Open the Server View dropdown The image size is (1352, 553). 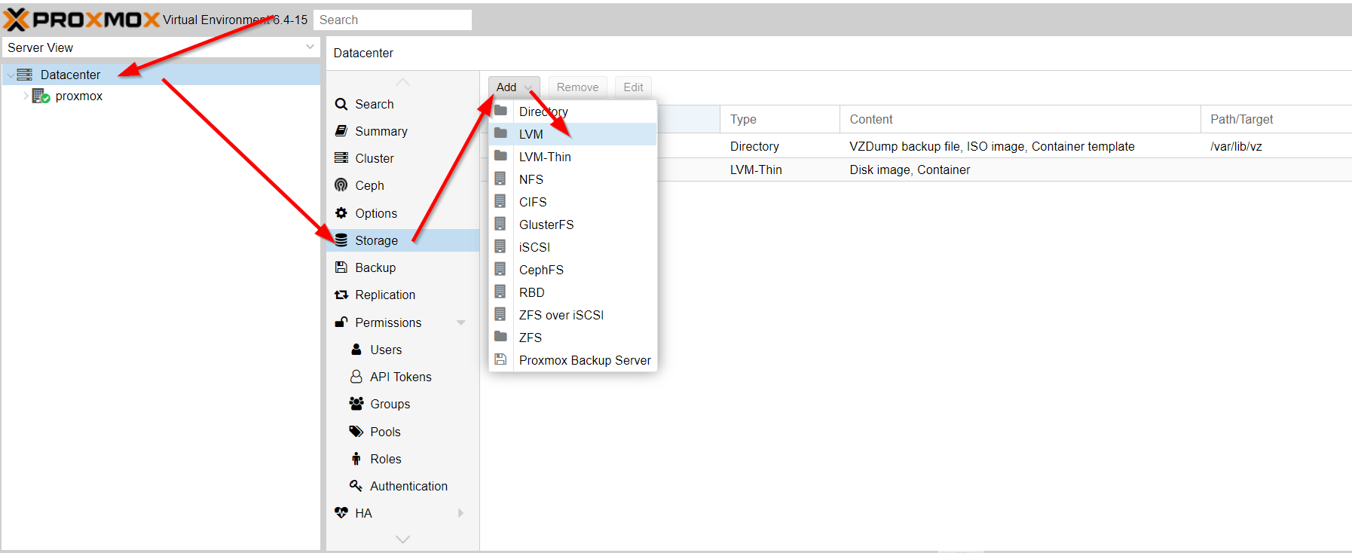pyautogui.click(x=310, y=47)
